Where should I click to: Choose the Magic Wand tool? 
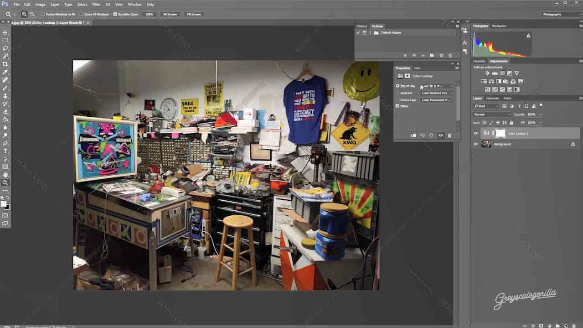pos(5,56)
